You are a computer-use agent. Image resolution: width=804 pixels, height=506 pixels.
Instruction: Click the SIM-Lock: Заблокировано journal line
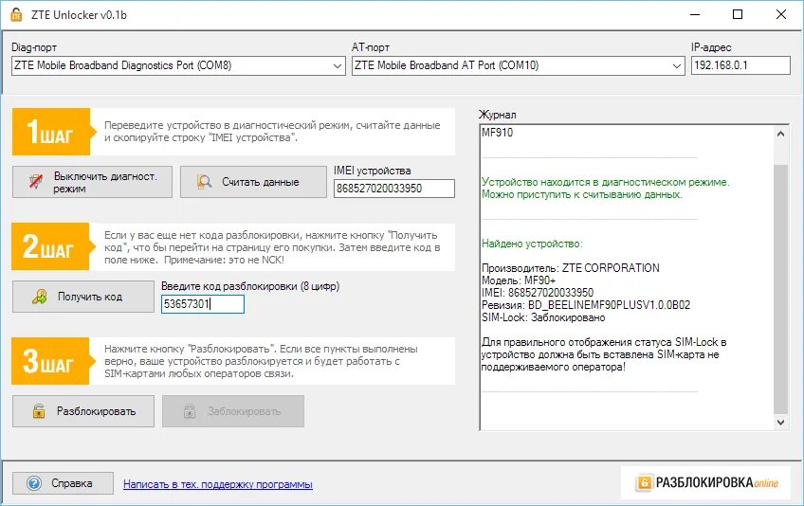coord(543,317)
